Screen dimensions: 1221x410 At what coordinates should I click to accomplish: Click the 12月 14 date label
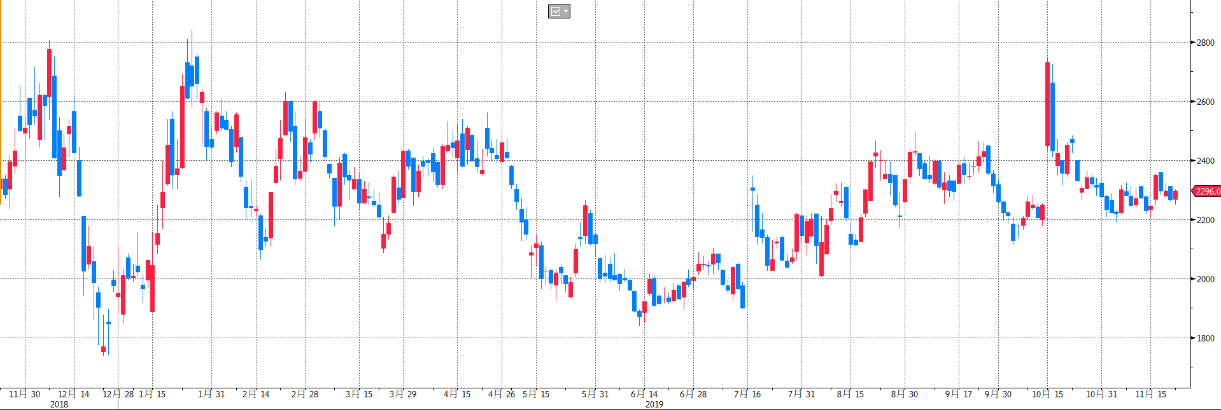(x=74, y=394)
